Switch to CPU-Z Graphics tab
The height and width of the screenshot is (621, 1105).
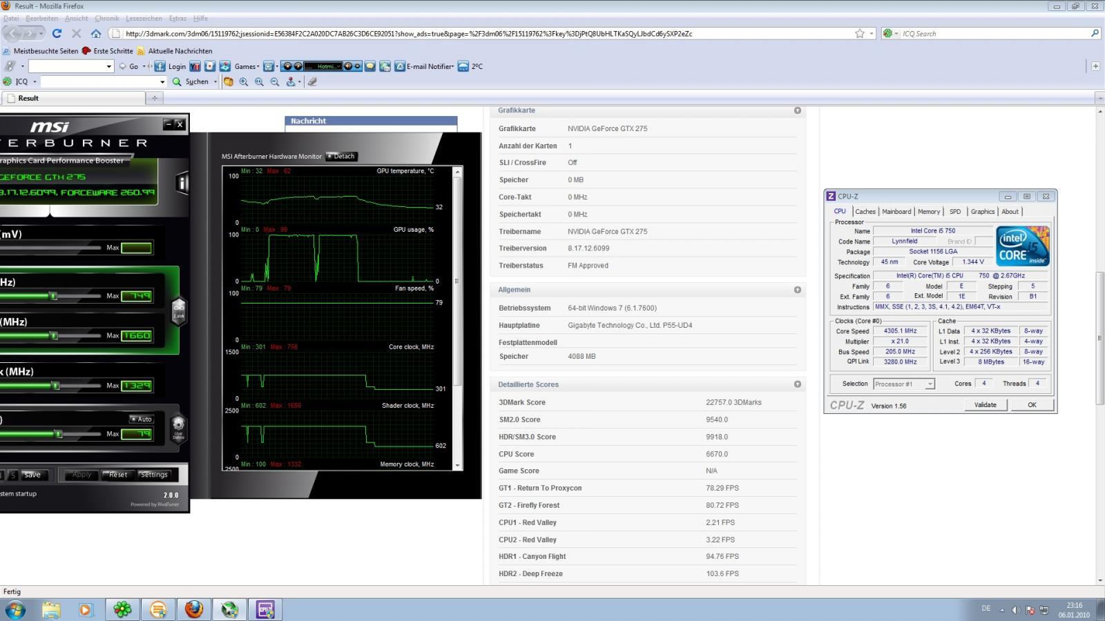[x=982, y=212]
